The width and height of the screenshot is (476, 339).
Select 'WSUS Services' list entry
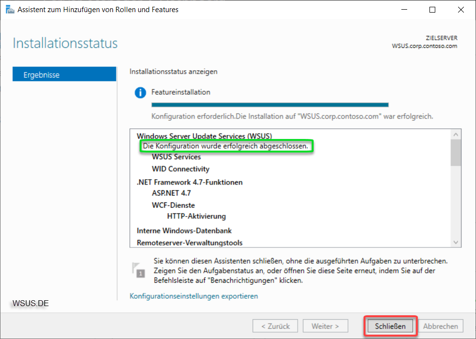pos(176,157)
